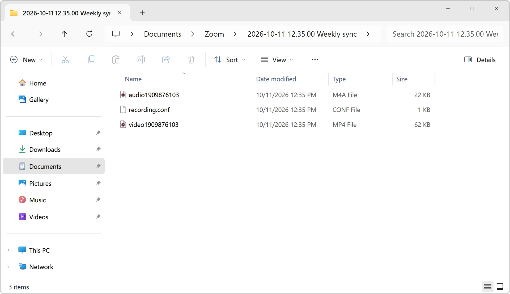Open the Sort dropdown

(229, 60)
